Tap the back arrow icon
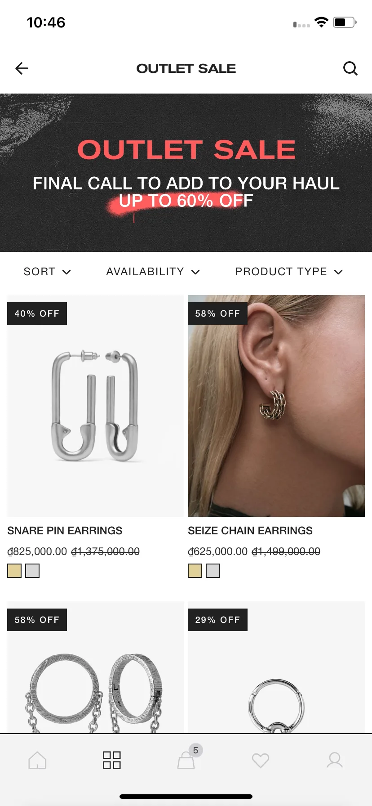 tap(22, 68)
